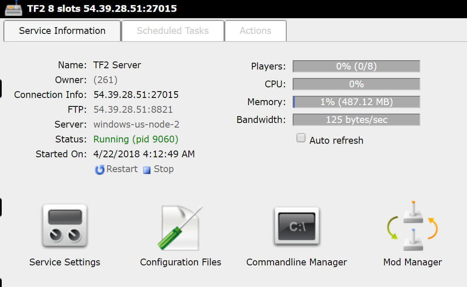Switch to the Actions tab

(x=255, y=31)
